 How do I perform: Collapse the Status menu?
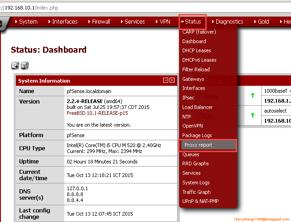pyautogui.click(x=191, y=22)
